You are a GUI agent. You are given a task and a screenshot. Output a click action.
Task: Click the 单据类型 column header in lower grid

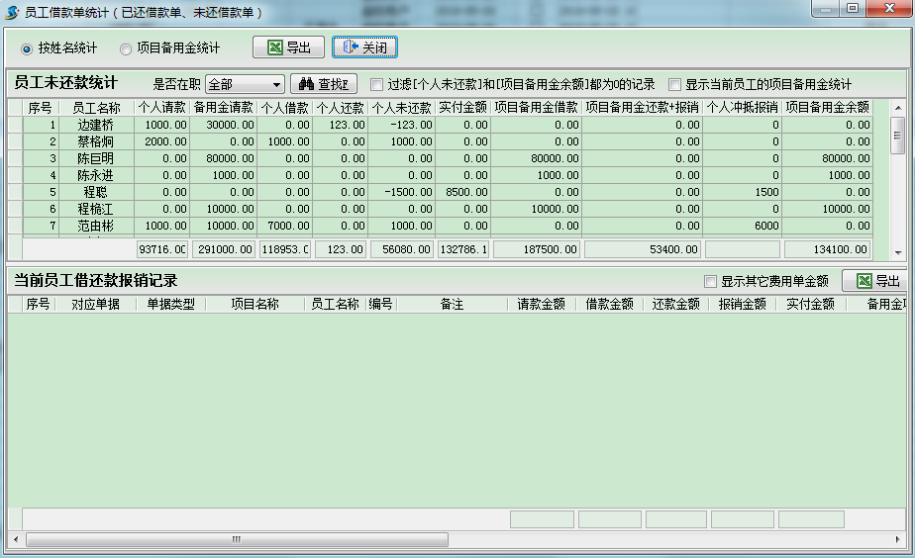(171, 305)
